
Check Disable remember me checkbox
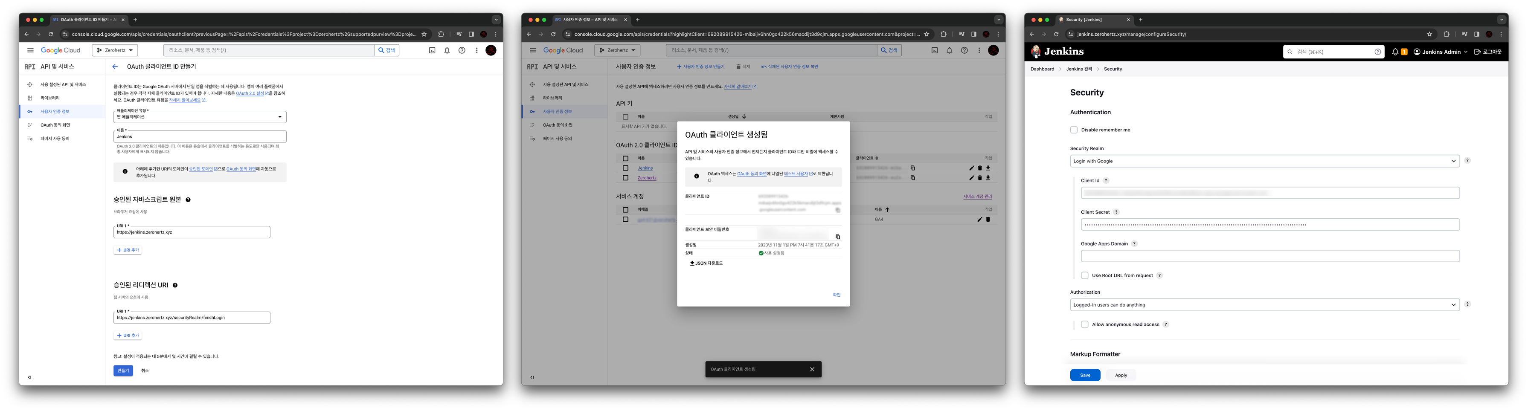(x=1074, y=130)
